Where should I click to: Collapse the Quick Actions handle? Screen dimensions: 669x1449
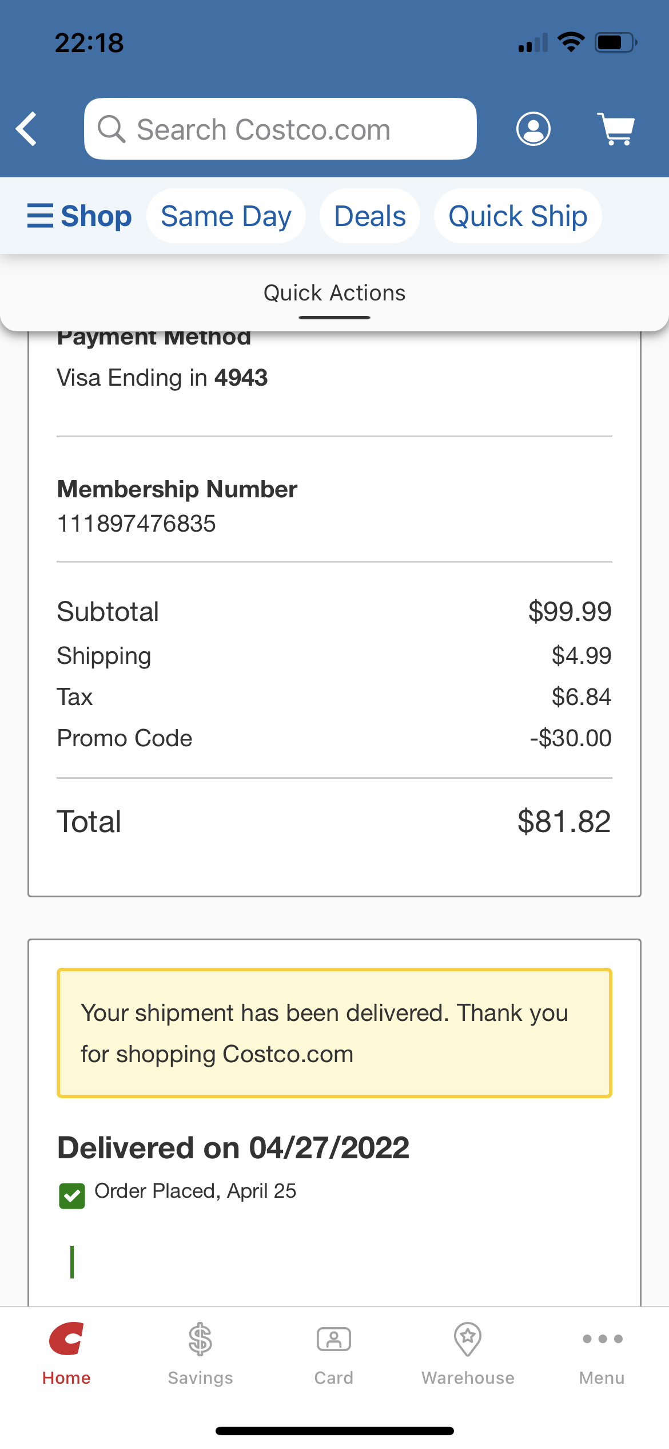click(334, 318)
